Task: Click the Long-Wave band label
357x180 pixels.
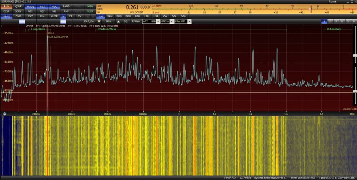Action: 38,29
